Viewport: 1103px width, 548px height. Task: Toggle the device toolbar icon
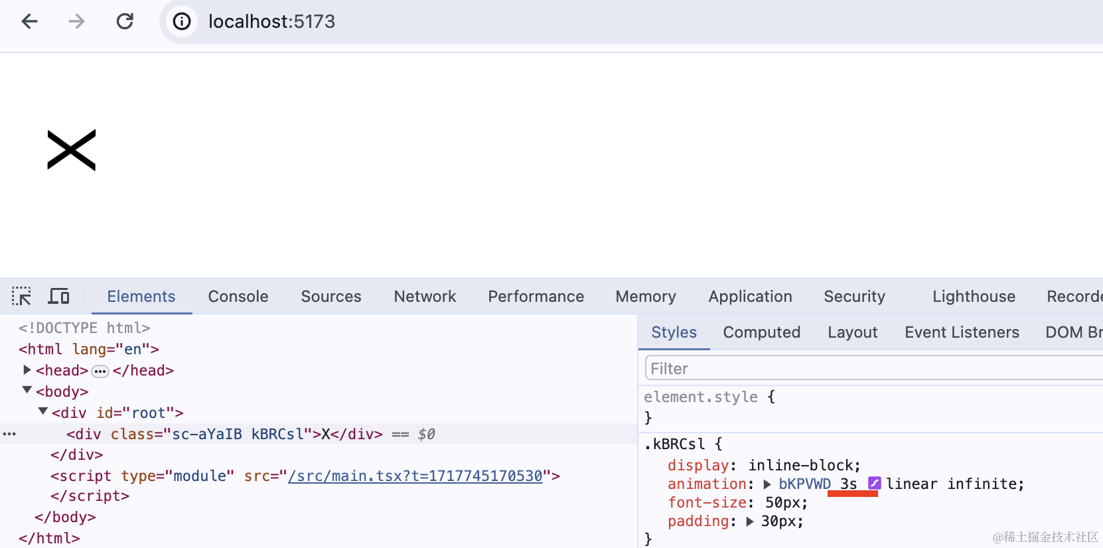(58, 296)
